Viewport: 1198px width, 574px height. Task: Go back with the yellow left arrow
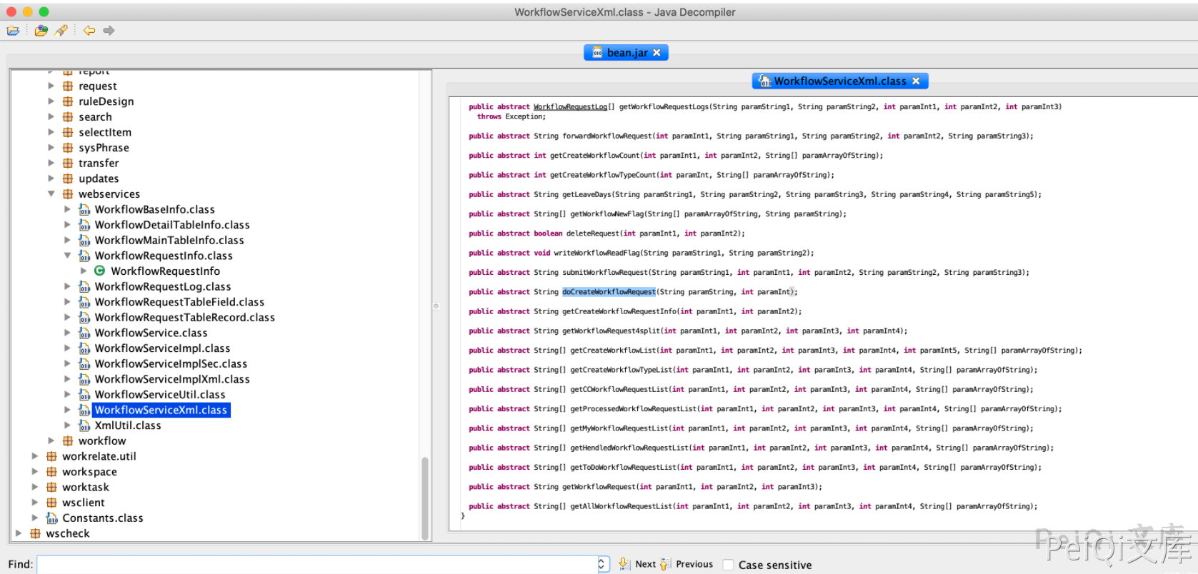[89, 31]
